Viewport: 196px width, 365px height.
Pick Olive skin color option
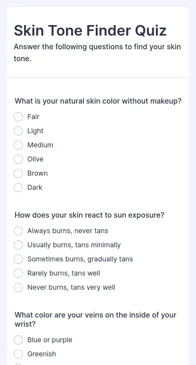click(x=18, y=159)
